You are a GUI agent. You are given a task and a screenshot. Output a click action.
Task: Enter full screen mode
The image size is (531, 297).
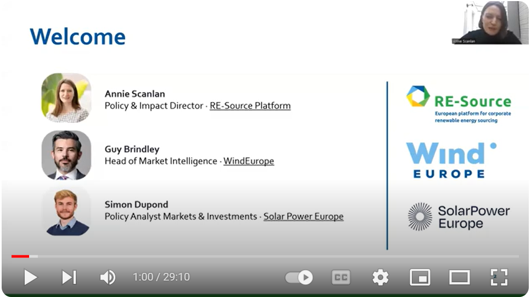click(x=499, y=277)
